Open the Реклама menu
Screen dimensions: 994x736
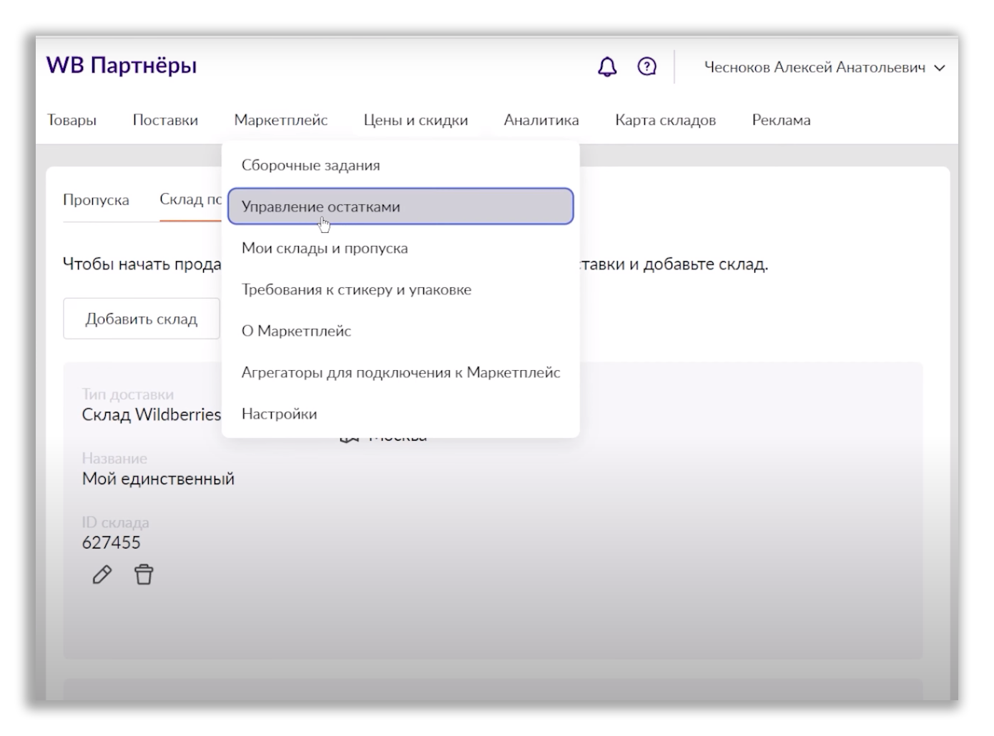[781, 120]
